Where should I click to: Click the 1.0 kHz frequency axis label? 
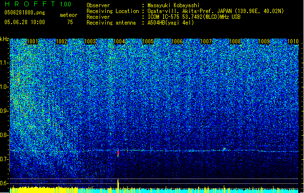4,87
